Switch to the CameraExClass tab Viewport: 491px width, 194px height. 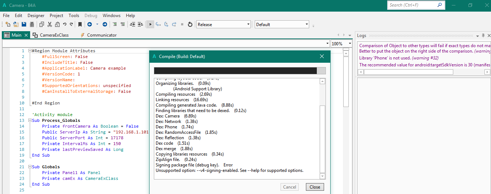pos(51,35)
